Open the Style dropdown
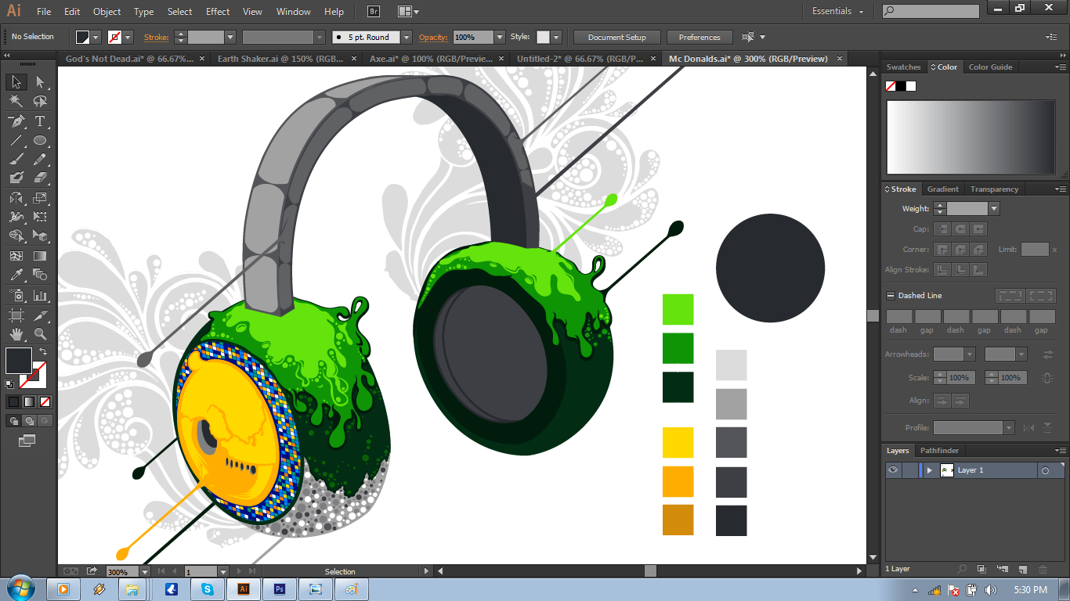Viewport: 1070px width, 601px height. pos(556,37)
